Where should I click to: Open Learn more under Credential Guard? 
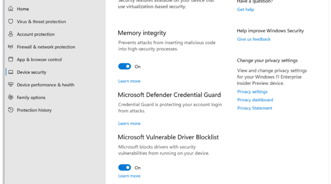pos(129,124)
